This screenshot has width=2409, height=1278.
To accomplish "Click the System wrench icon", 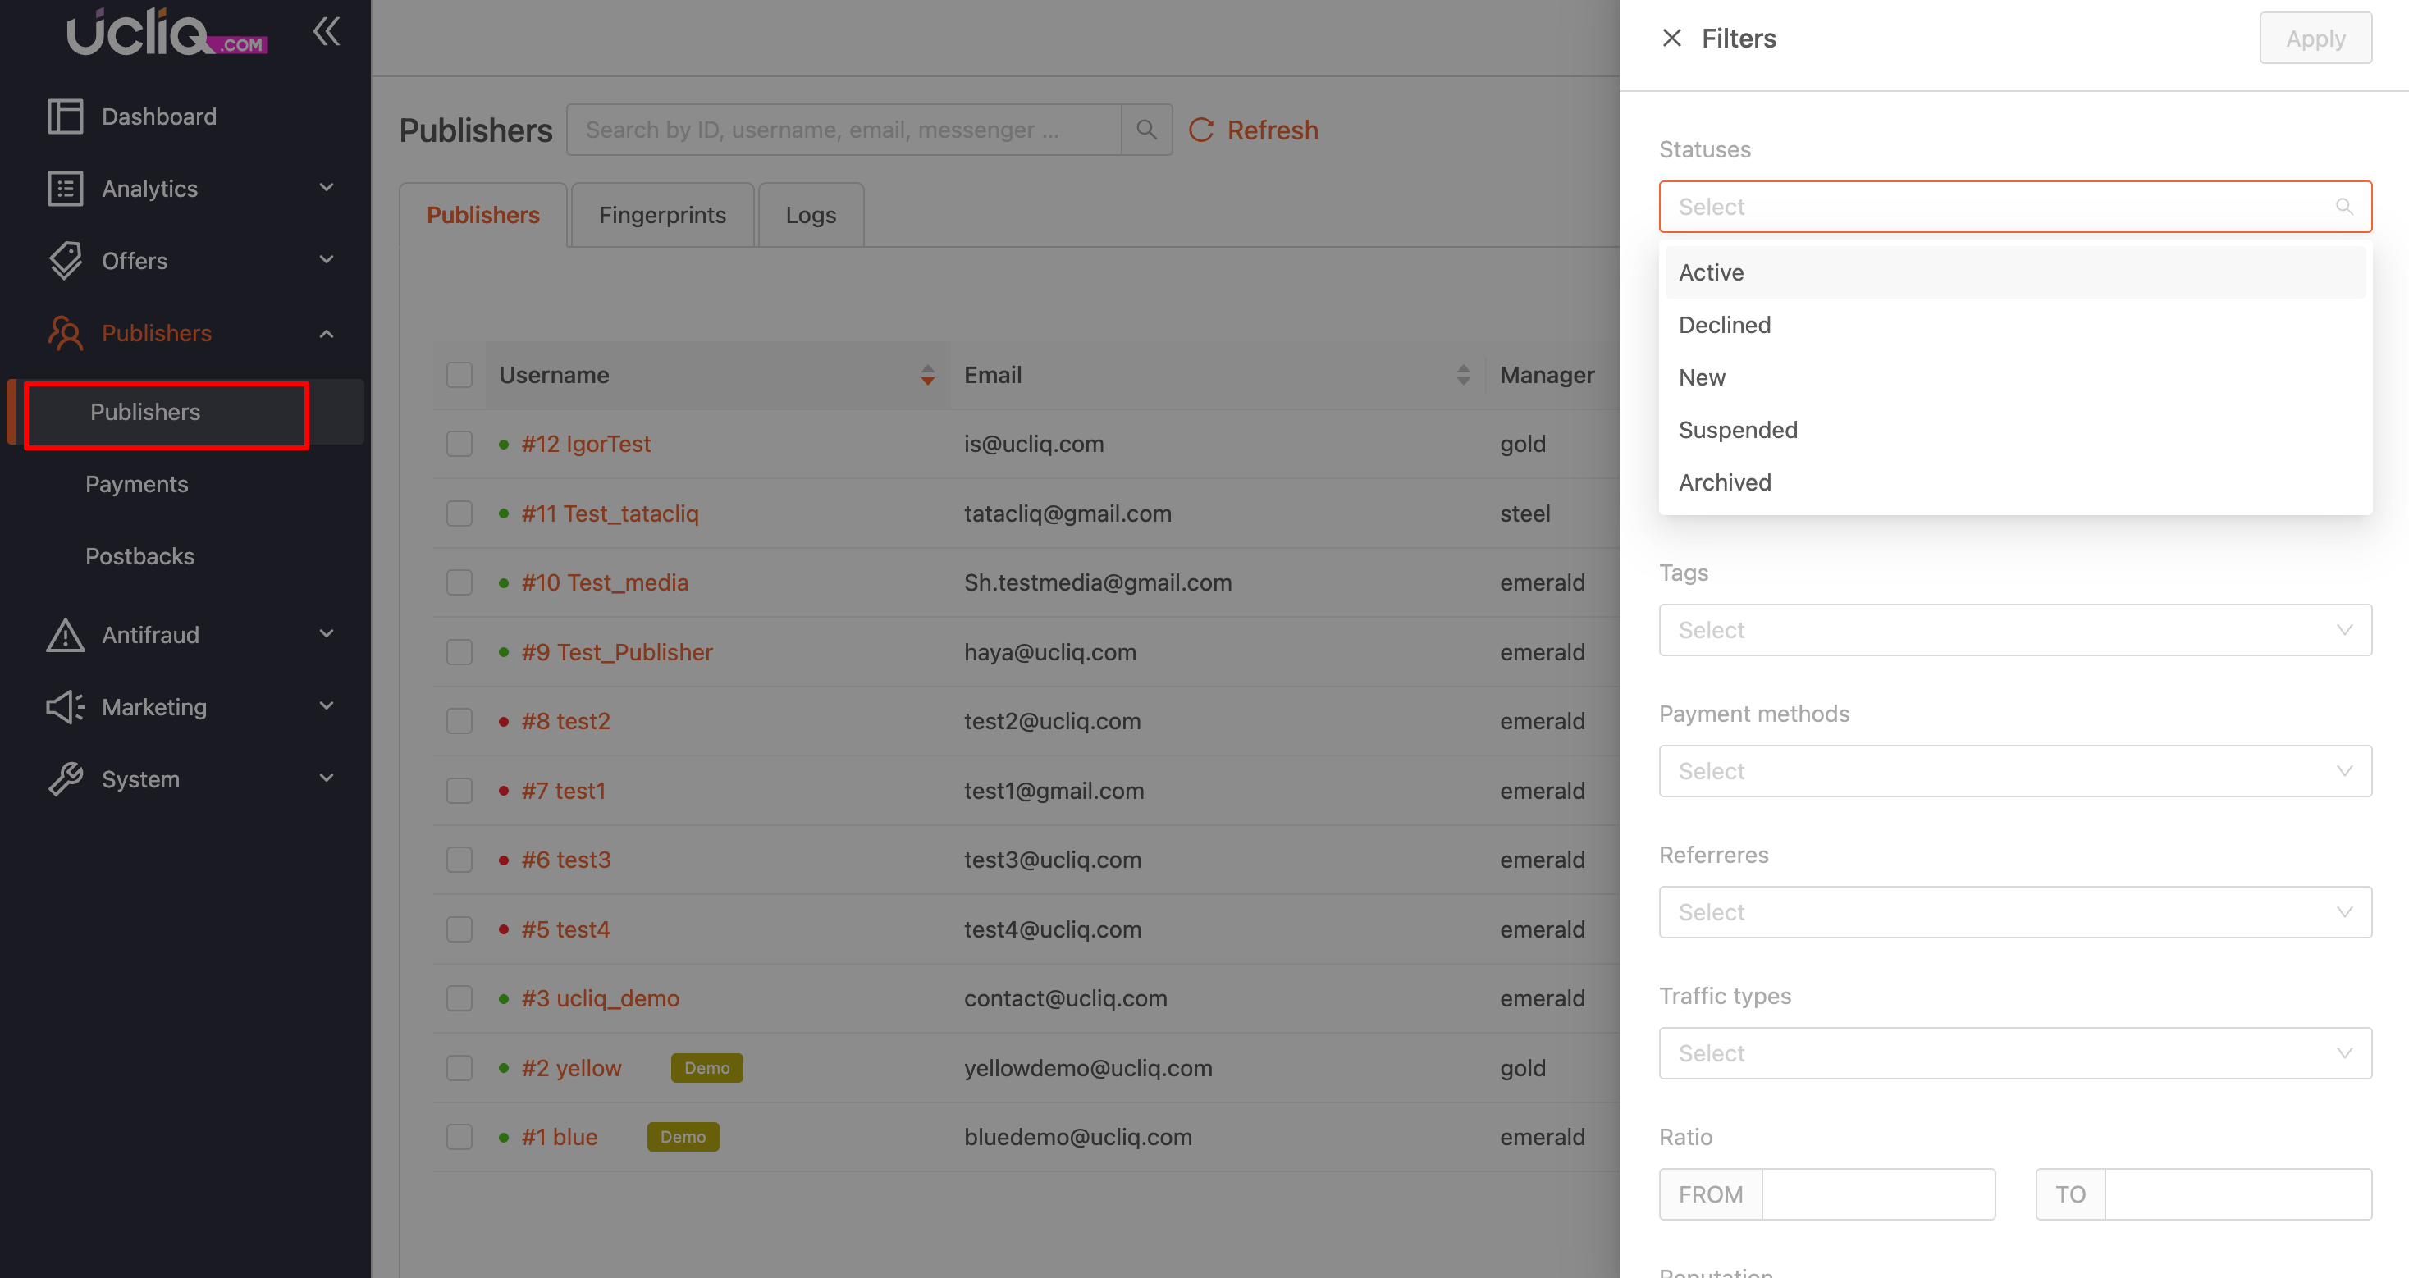I will 66,778.
